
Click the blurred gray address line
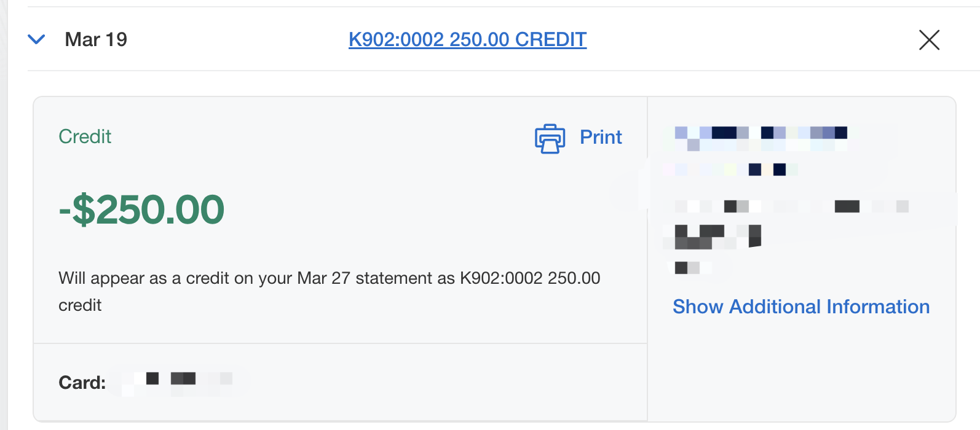[x=792, y=206]
